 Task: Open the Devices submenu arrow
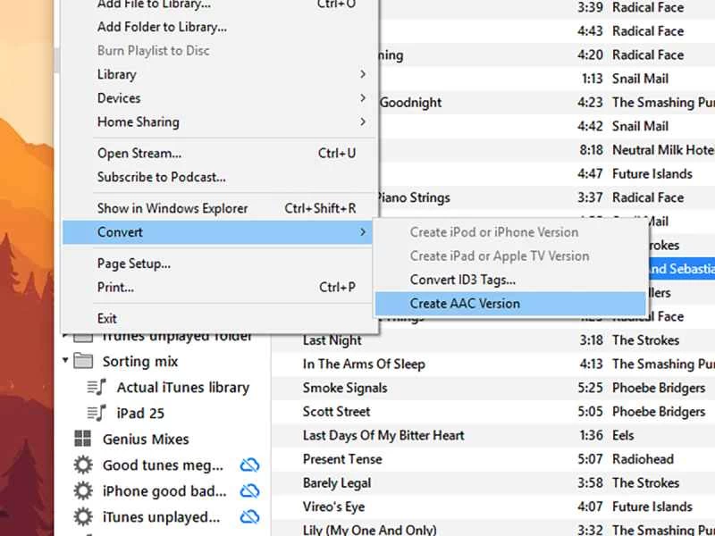point(363,98)
